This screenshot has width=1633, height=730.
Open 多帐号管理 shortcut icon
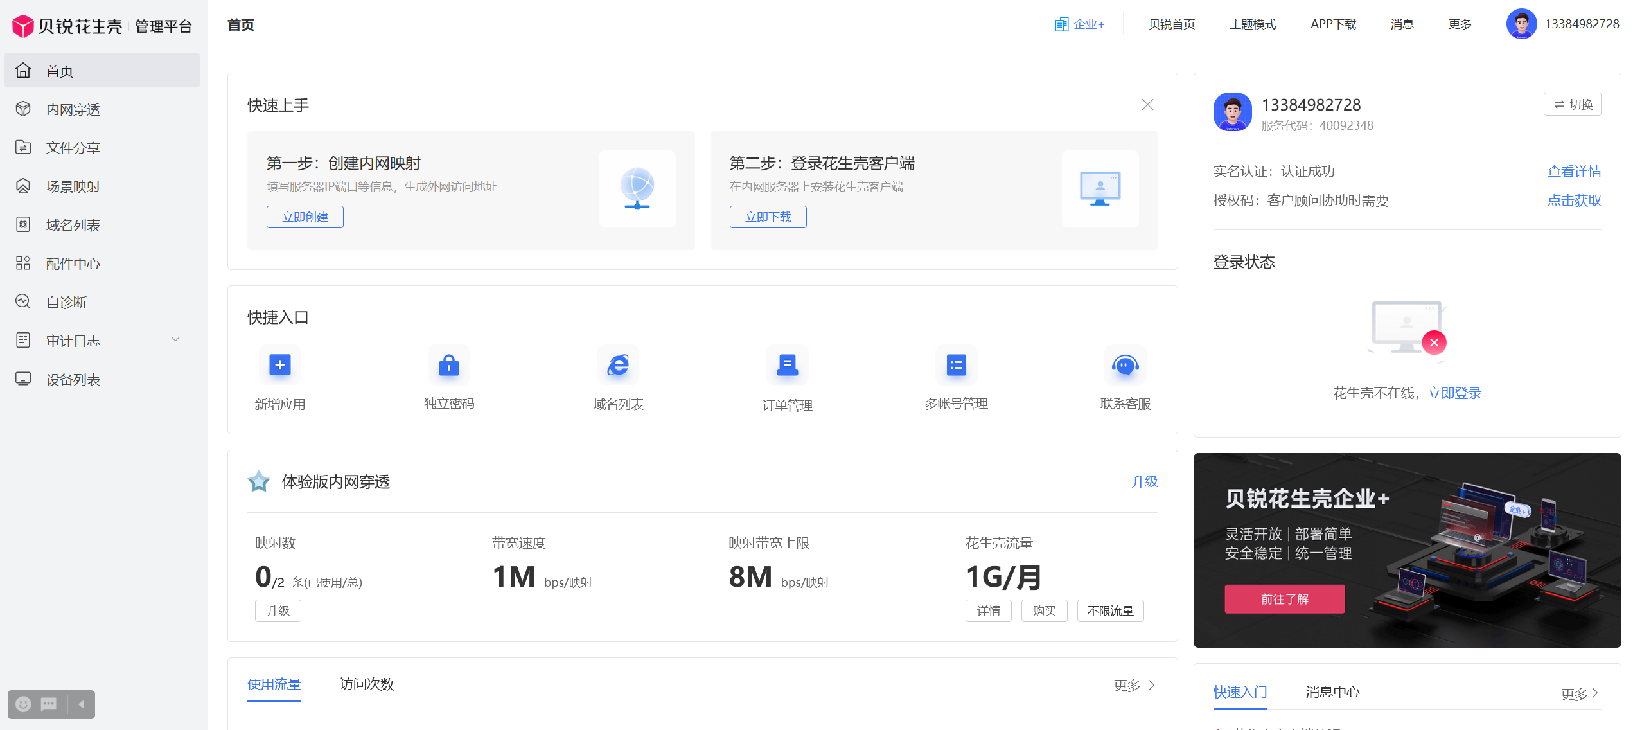(957, 365)
